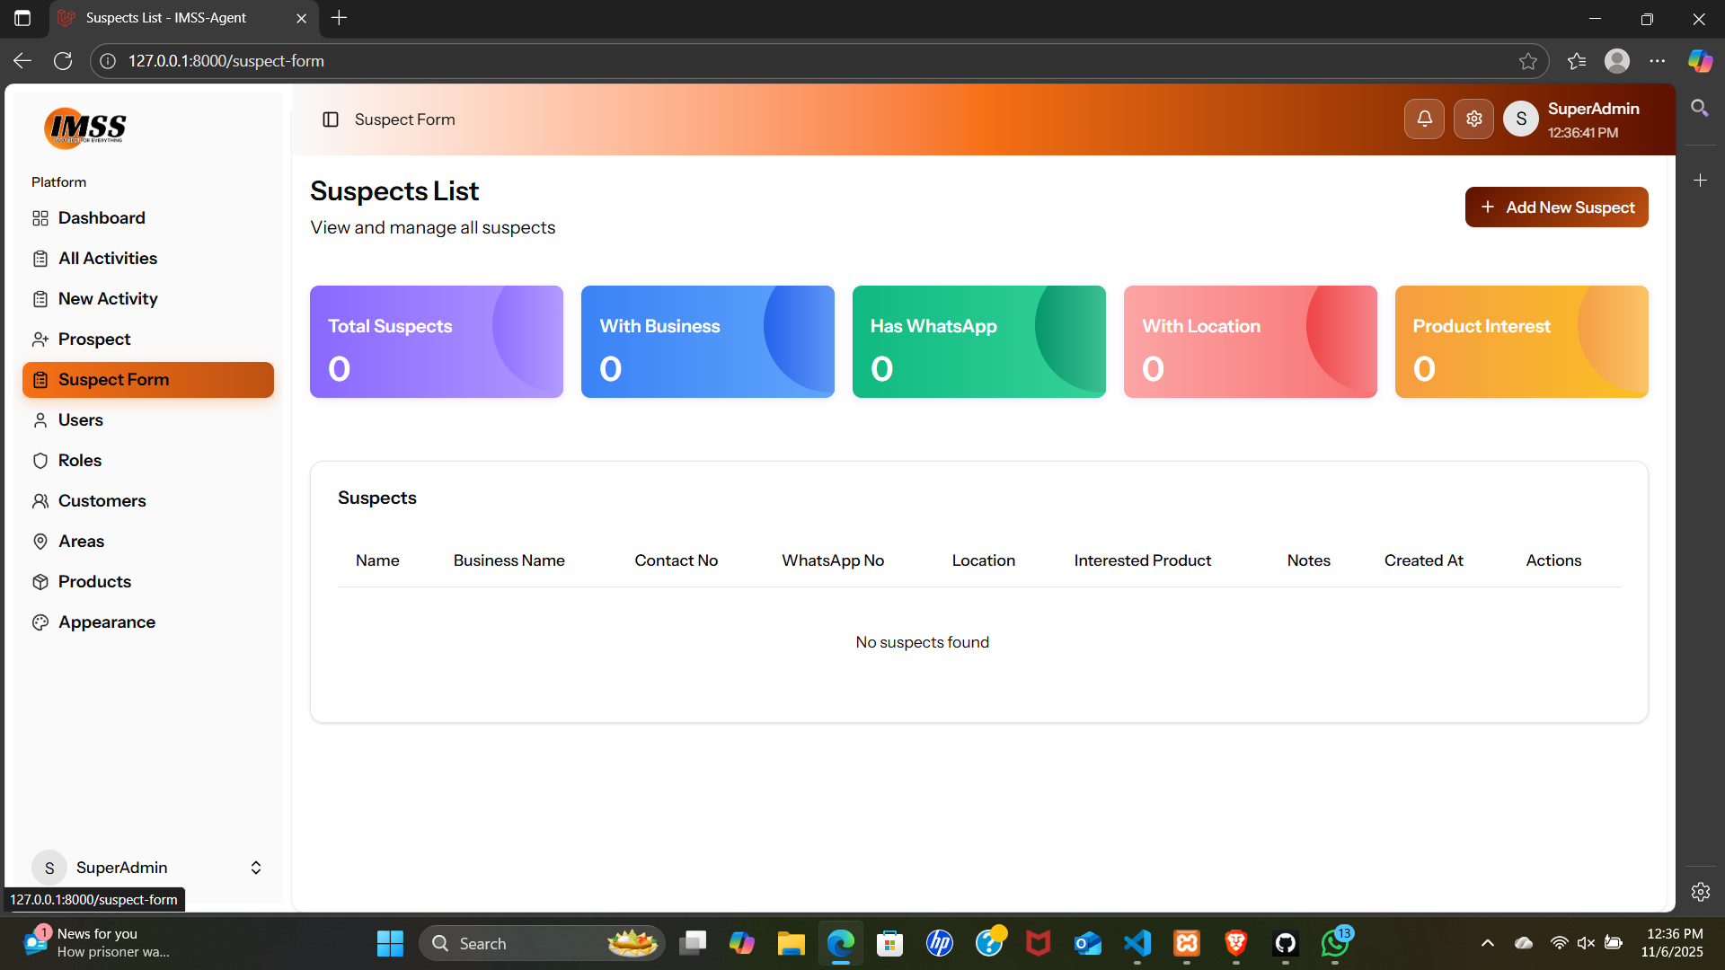Click the notification bell icon
1725x970 pixels.
click(x=1424, y=119)
